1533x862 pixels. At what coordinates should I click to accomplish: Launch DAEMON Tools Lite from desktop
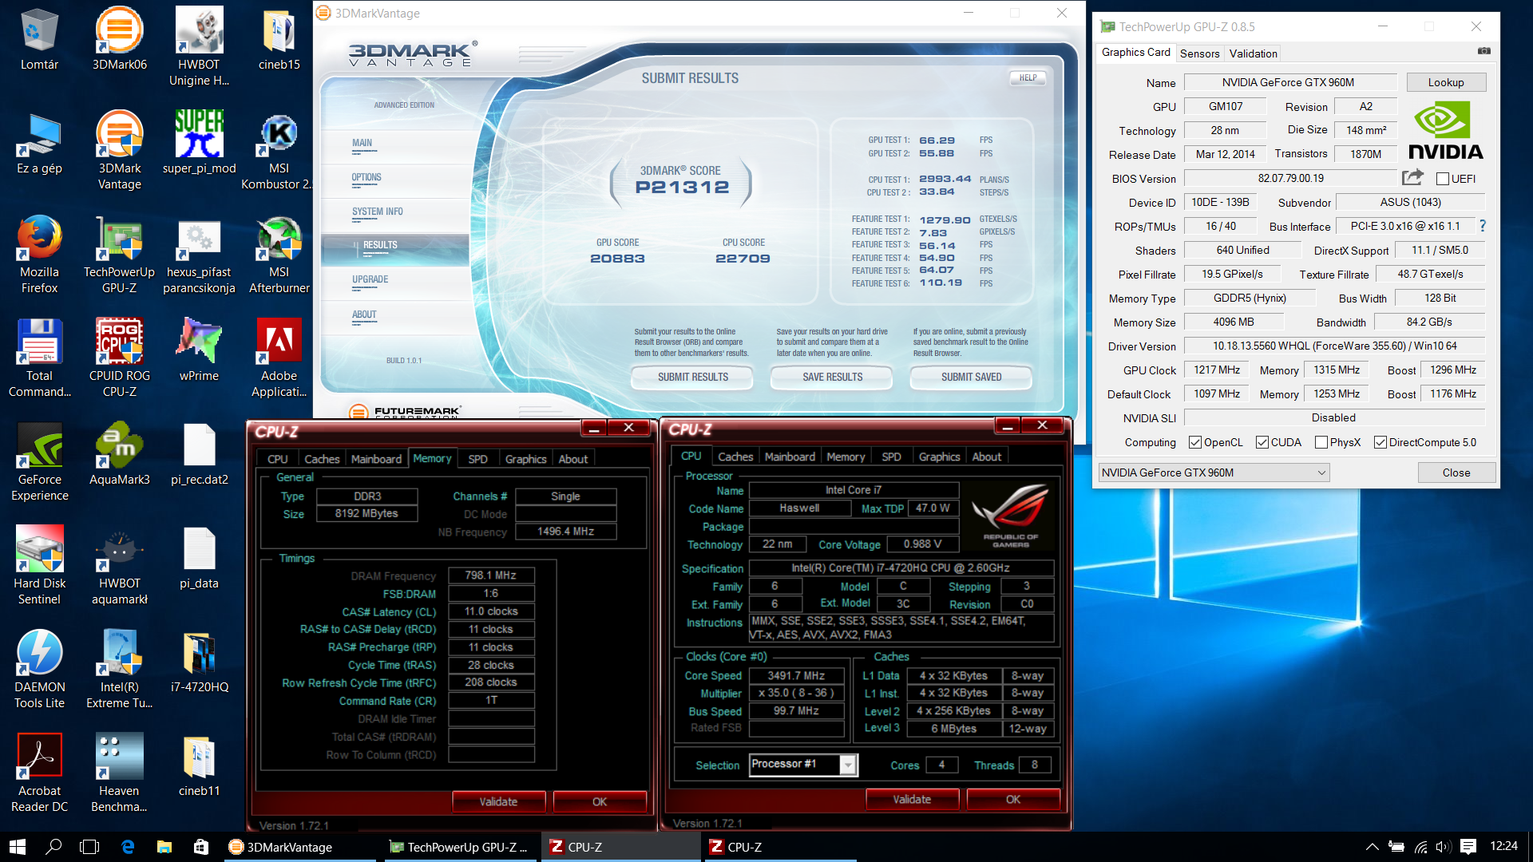39,669
